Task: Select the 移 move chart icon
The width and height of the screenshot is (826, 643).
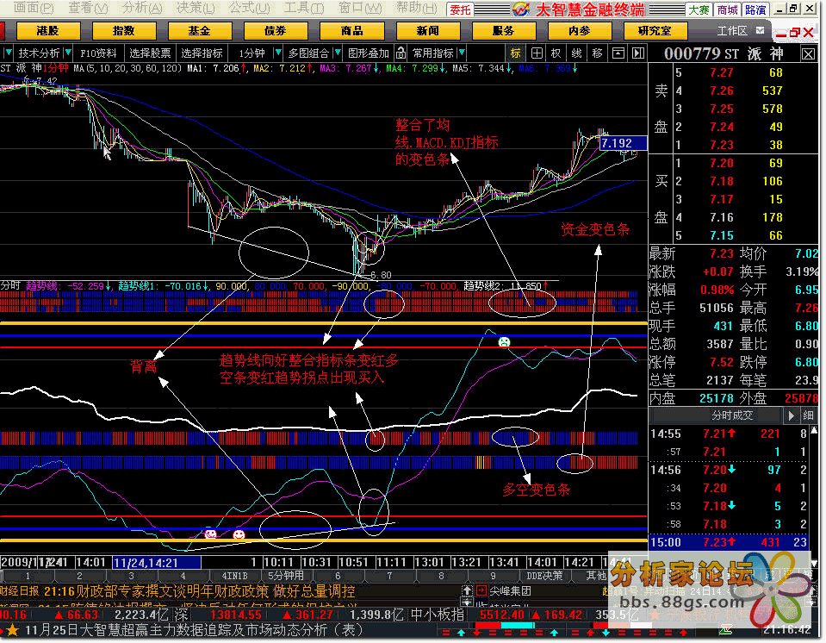Action: click(x=597, y=53)
